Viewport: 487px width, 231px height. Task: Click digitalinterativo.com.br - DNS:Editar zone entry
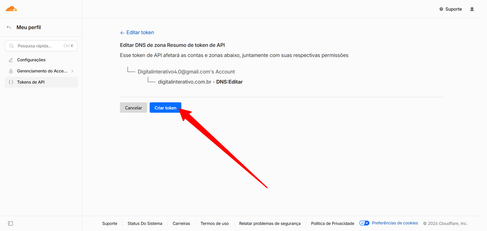tap(200, 82)
